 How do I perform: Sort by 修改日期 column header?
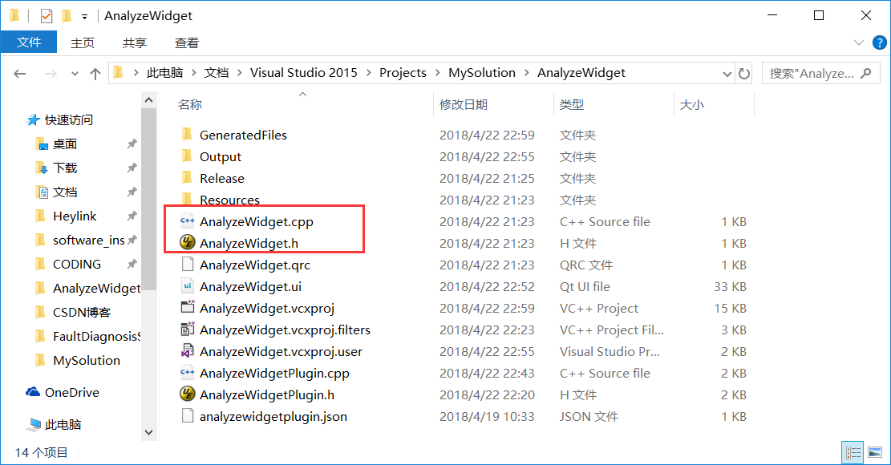(x=464, y=104)
